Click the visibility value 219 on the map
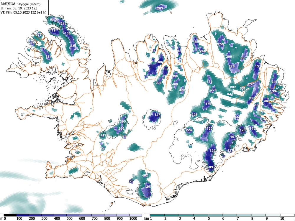Viewport: 295px width, 221px height. pyautogui.click(x=64, y=24)
